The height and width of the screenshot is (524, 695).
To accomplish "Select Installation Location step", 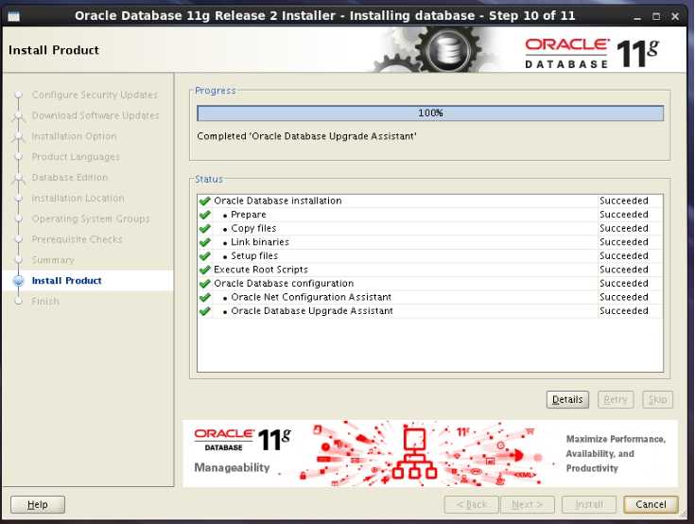I will coord(78,199).
